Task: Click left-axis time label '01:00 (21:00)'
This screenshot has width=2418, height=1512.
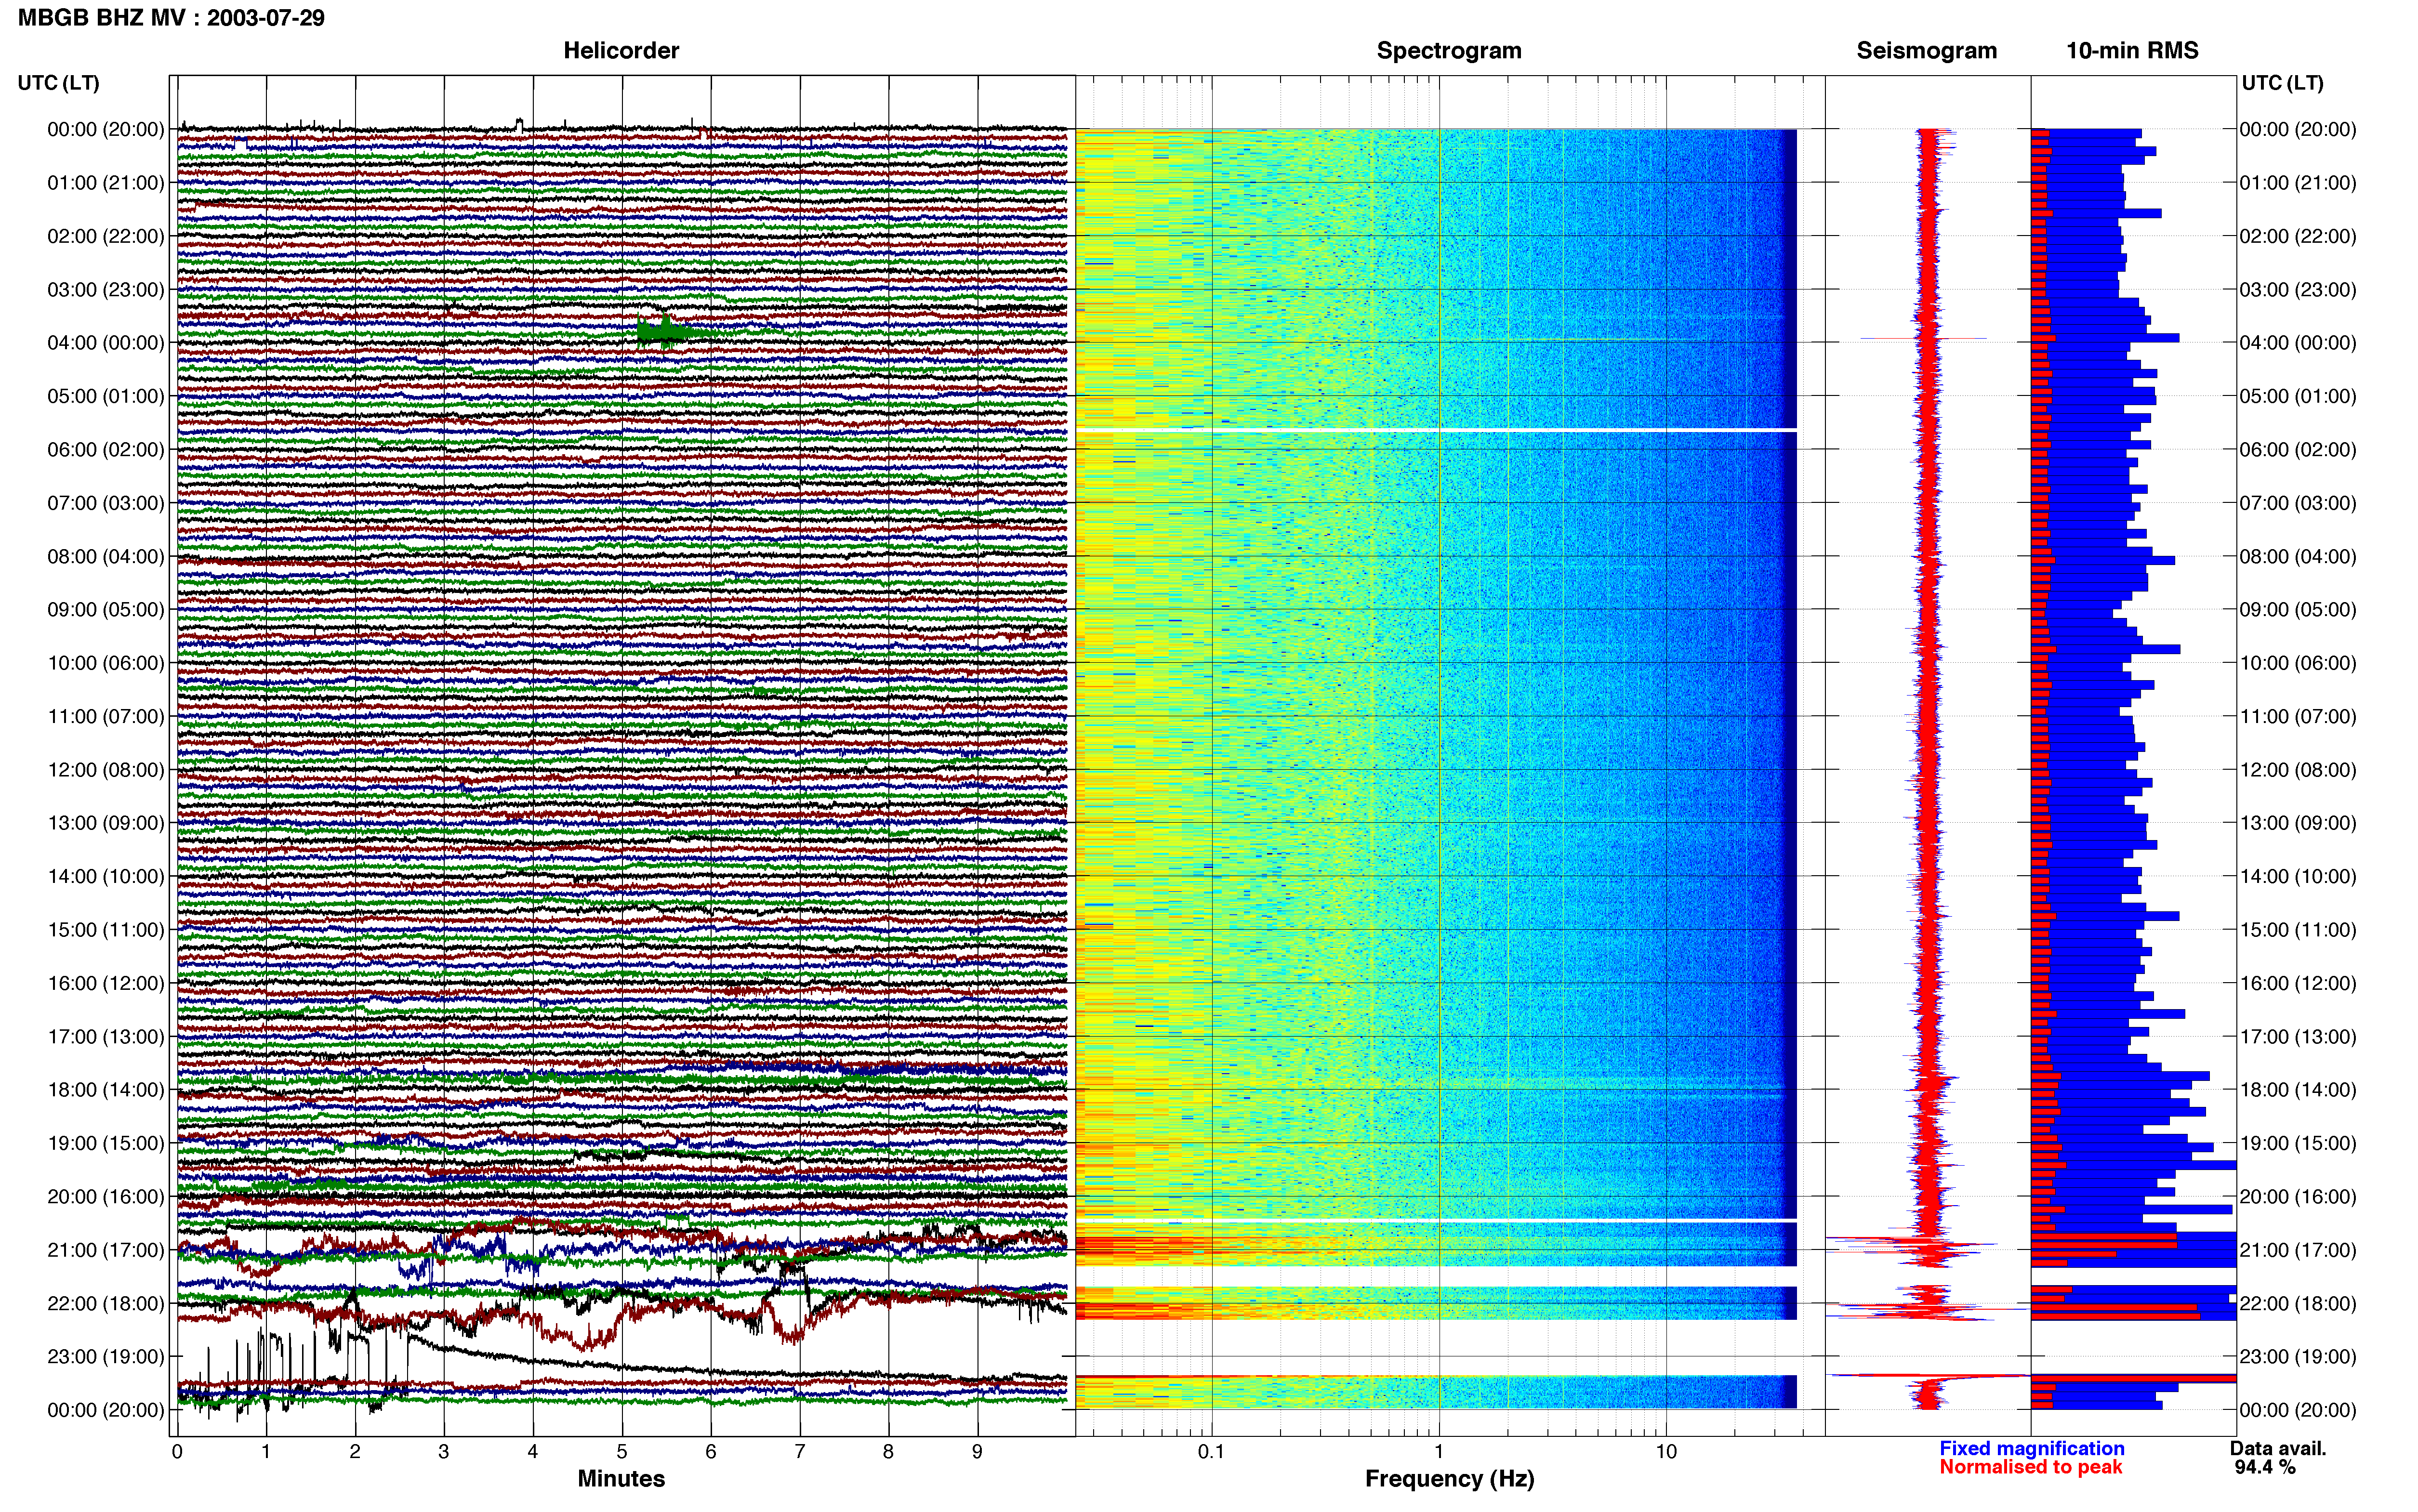Action: [106, 183]
